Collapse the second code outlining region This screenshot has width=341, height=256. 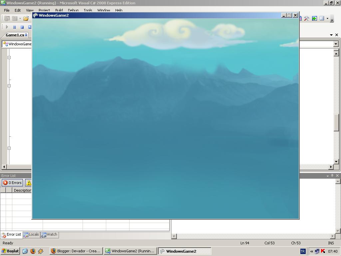[x=9, y=86]
